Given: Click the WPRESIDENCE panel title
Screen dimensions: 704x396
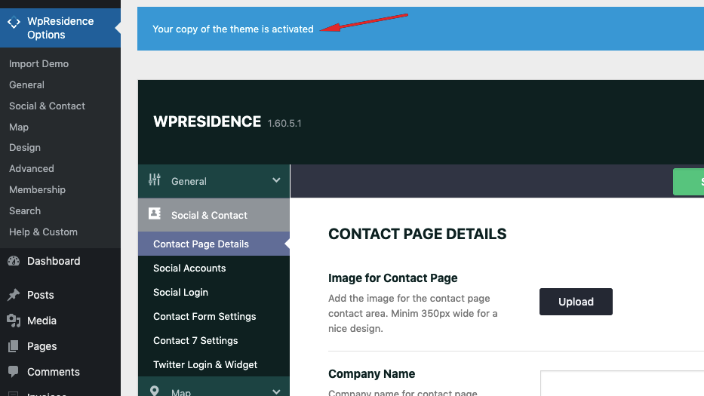Looking at the screenshot, I should 207,121.
